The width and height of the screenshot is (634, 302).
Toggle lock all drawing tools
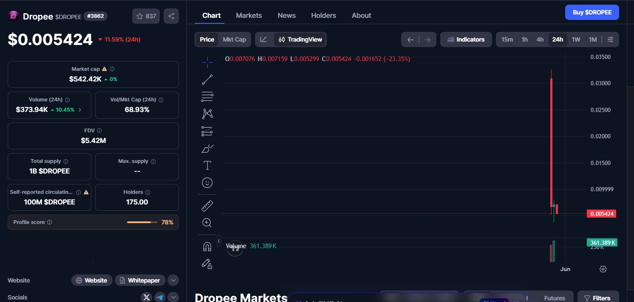(x=207, y=264)
